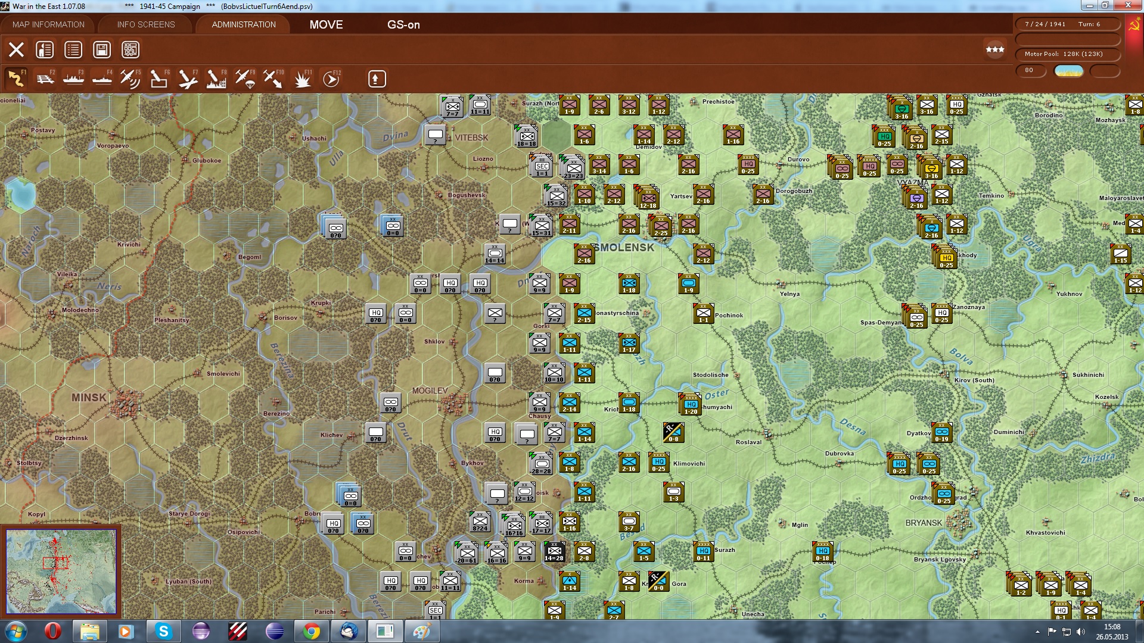Select the F4 amphibious transport mode icon
Viewport: 1144px width, 643px height.
pyautogui.click(x=102, y=79)
